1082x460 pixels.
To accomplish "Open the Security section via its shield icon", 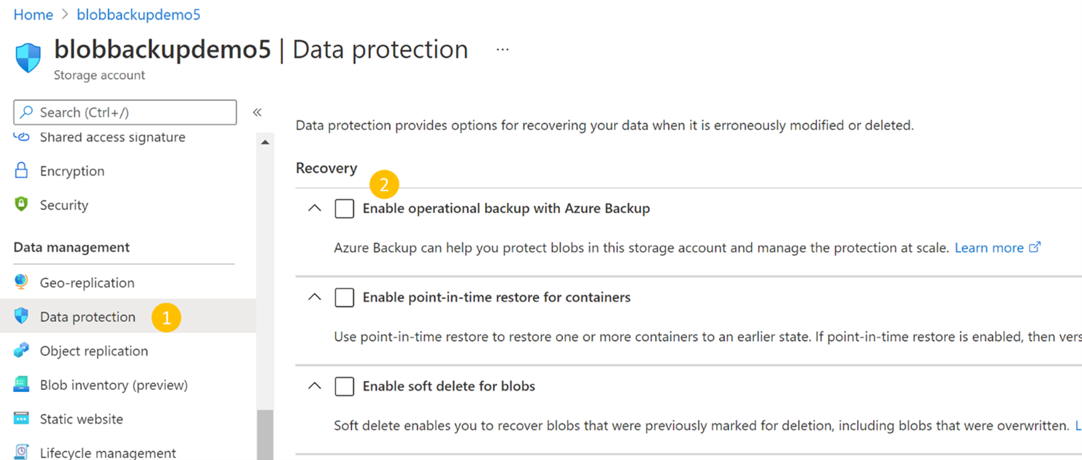I will click(x=21, y=205).
